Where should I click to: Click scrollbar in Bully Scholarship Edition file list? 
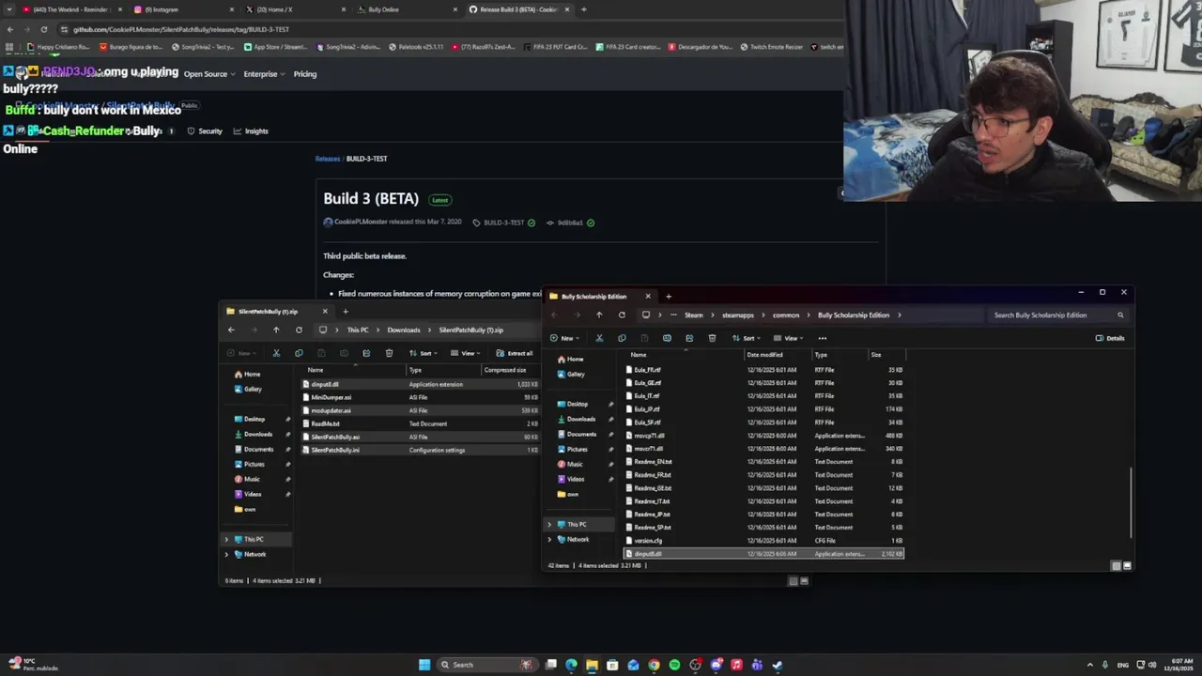click(x=1131, y=501)
